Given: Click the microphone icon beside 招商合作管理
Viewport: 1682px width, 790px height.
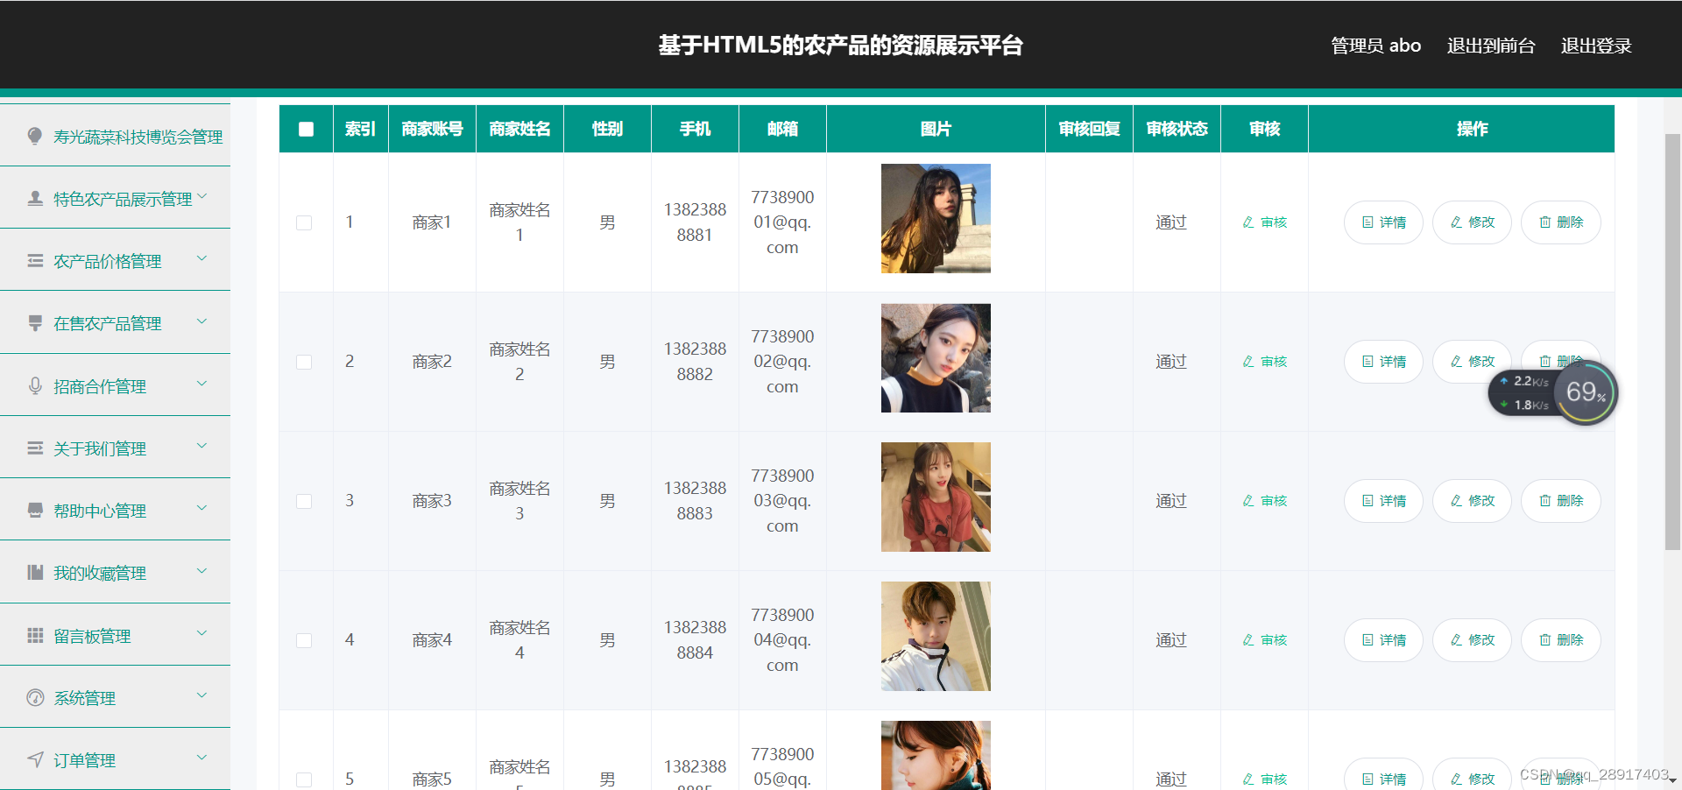Looking at the screenshot, I should 35,385.
